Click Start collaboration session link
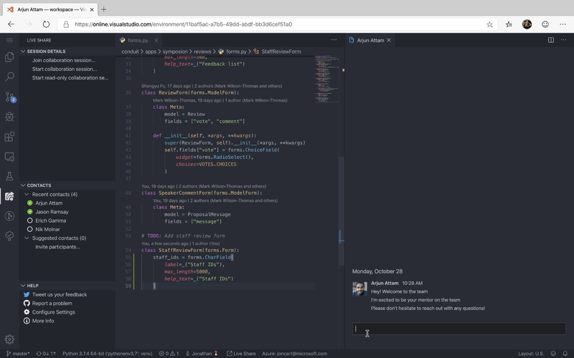The height and width of the screenshot is (358, 574). point(65,69)
